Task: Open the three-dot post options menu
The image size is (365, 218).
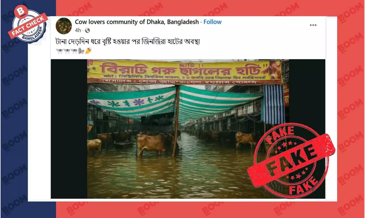Action: coord(313,25)
